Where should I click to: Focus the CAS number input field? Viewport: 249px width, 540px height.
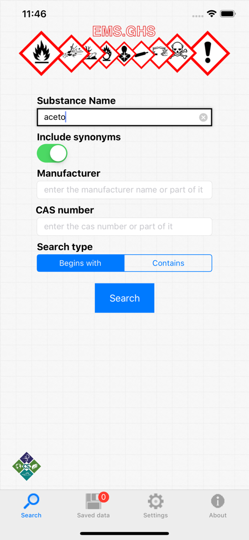124,227
